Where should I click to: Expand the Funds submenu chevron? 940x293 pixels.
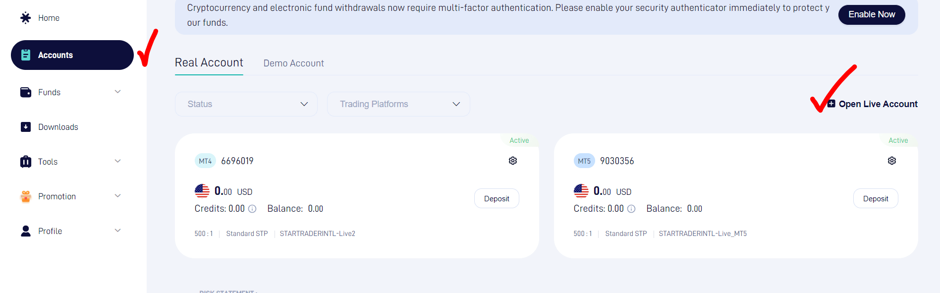pyautogui.click(x=118, y=92)
